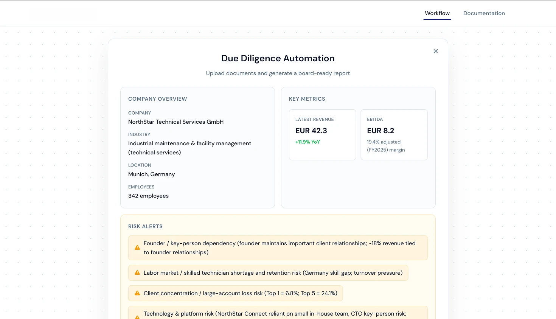Screen dimensions: 556x319
Task: Select the labor market shortage risk alert
Action: (268, 272)
